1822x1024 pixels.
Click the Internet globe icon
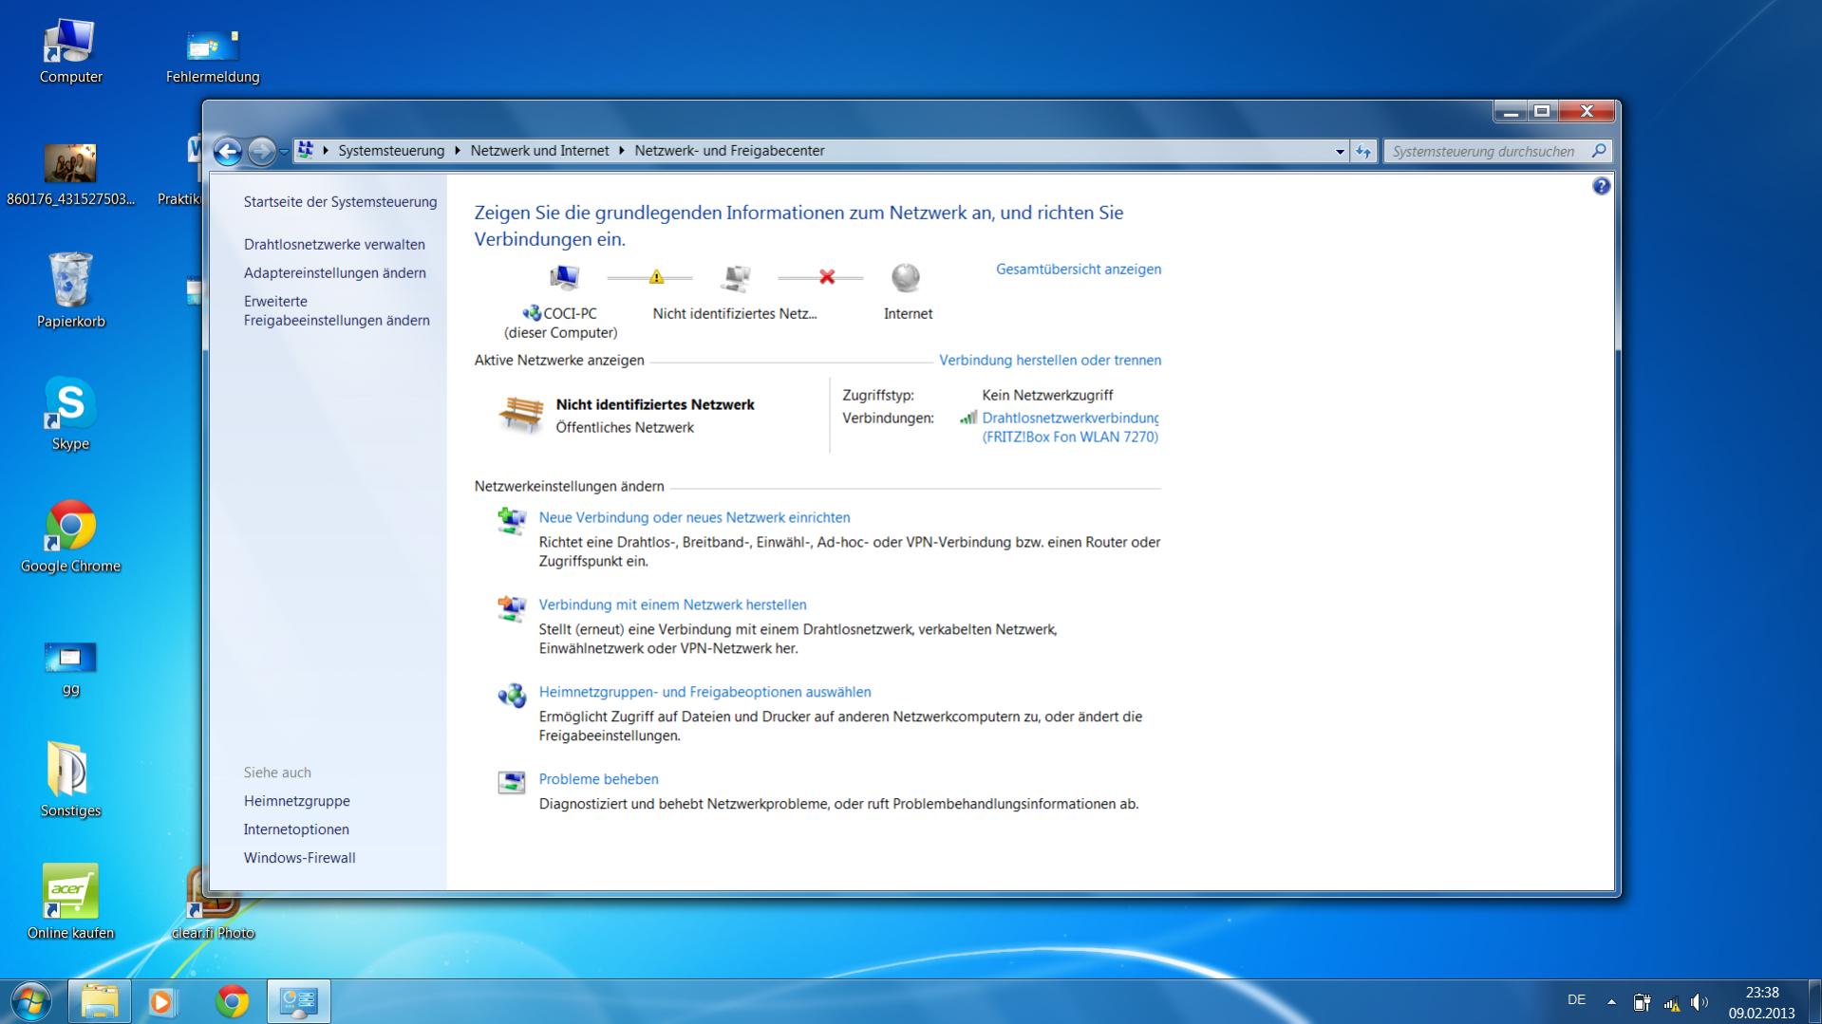906,277
